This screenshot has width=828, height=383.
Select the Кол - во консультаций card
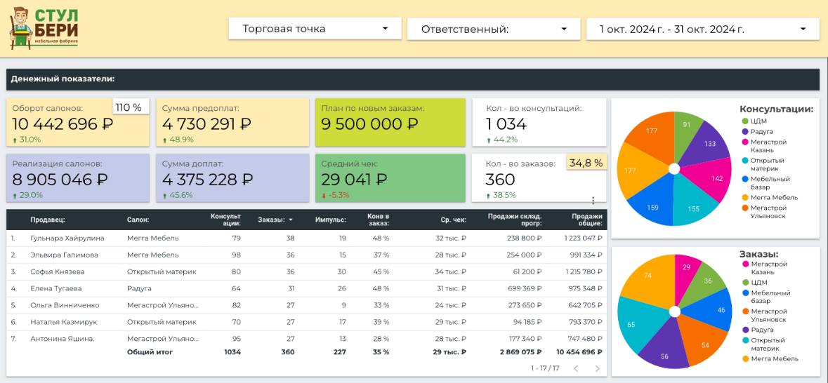click(539, 122)
